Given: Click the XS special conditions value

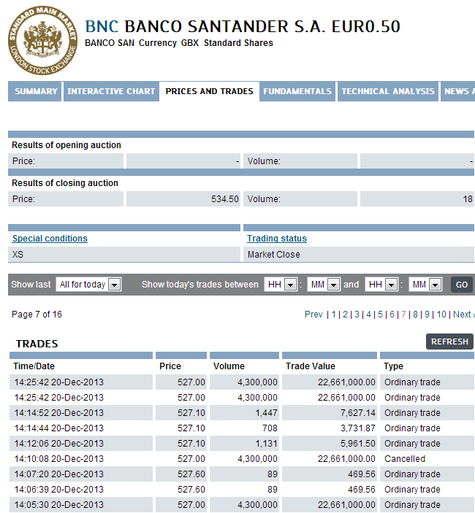Looking at the screenshot, I should pos(18,255).
